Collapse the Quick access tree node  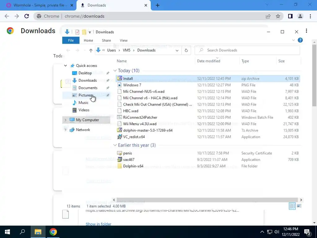[66, 66]
